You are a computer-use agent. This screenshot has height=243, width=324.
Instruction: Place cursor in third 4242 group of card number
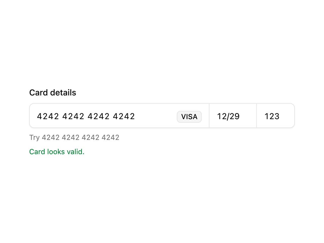pyautogui.click(x=98, y=116)
